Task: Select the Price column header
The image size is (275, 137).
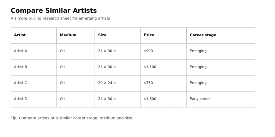Action: [164, 36]
